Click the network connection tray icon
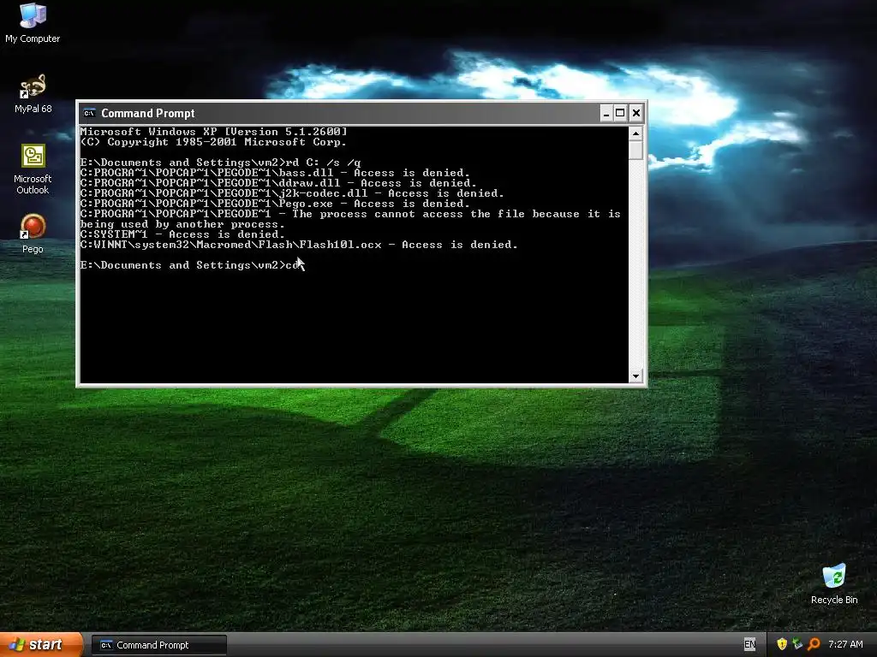877x657 pixels. 797,645
